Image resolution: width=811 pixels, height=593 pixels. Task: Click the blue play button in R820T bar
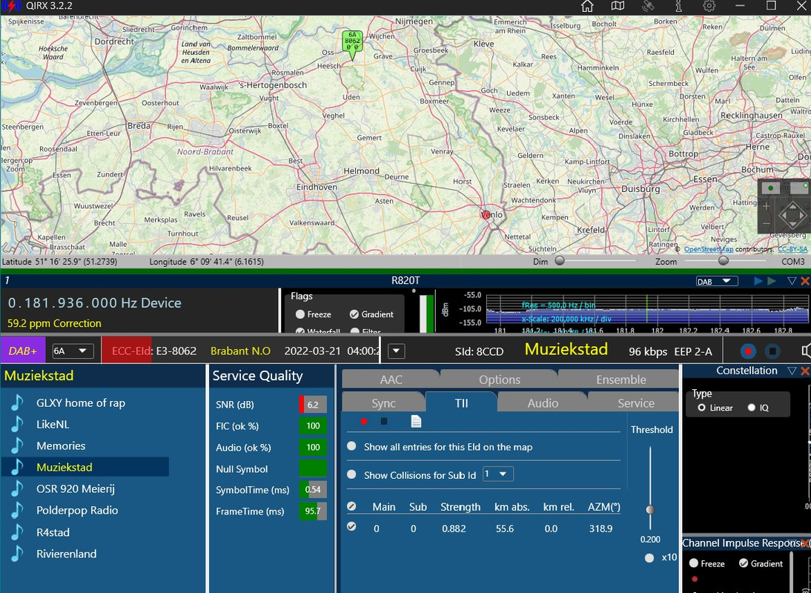tap(758, 281)
